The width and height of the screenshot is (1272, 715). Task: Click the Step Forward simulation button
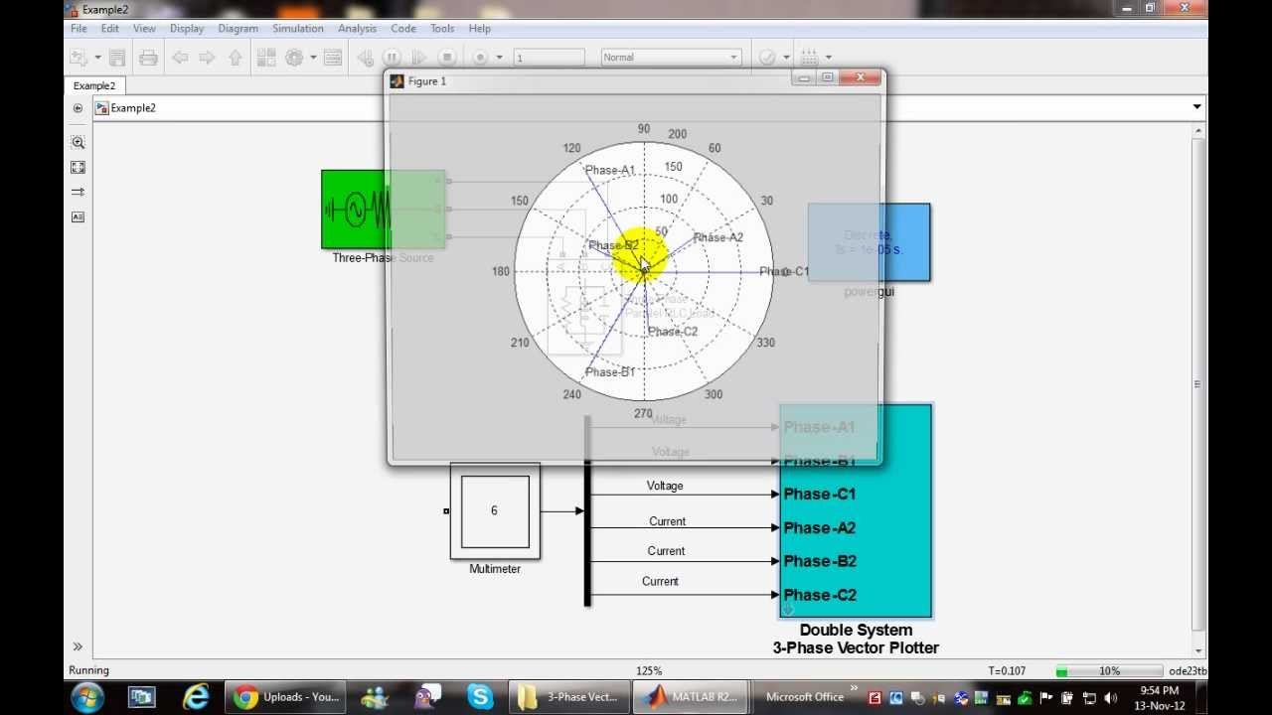tap(419, 58)
